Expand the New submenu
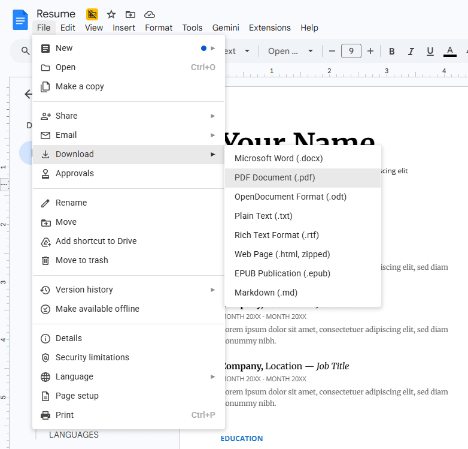This screenshot has height=449, width=468. (x=129, y=48)
